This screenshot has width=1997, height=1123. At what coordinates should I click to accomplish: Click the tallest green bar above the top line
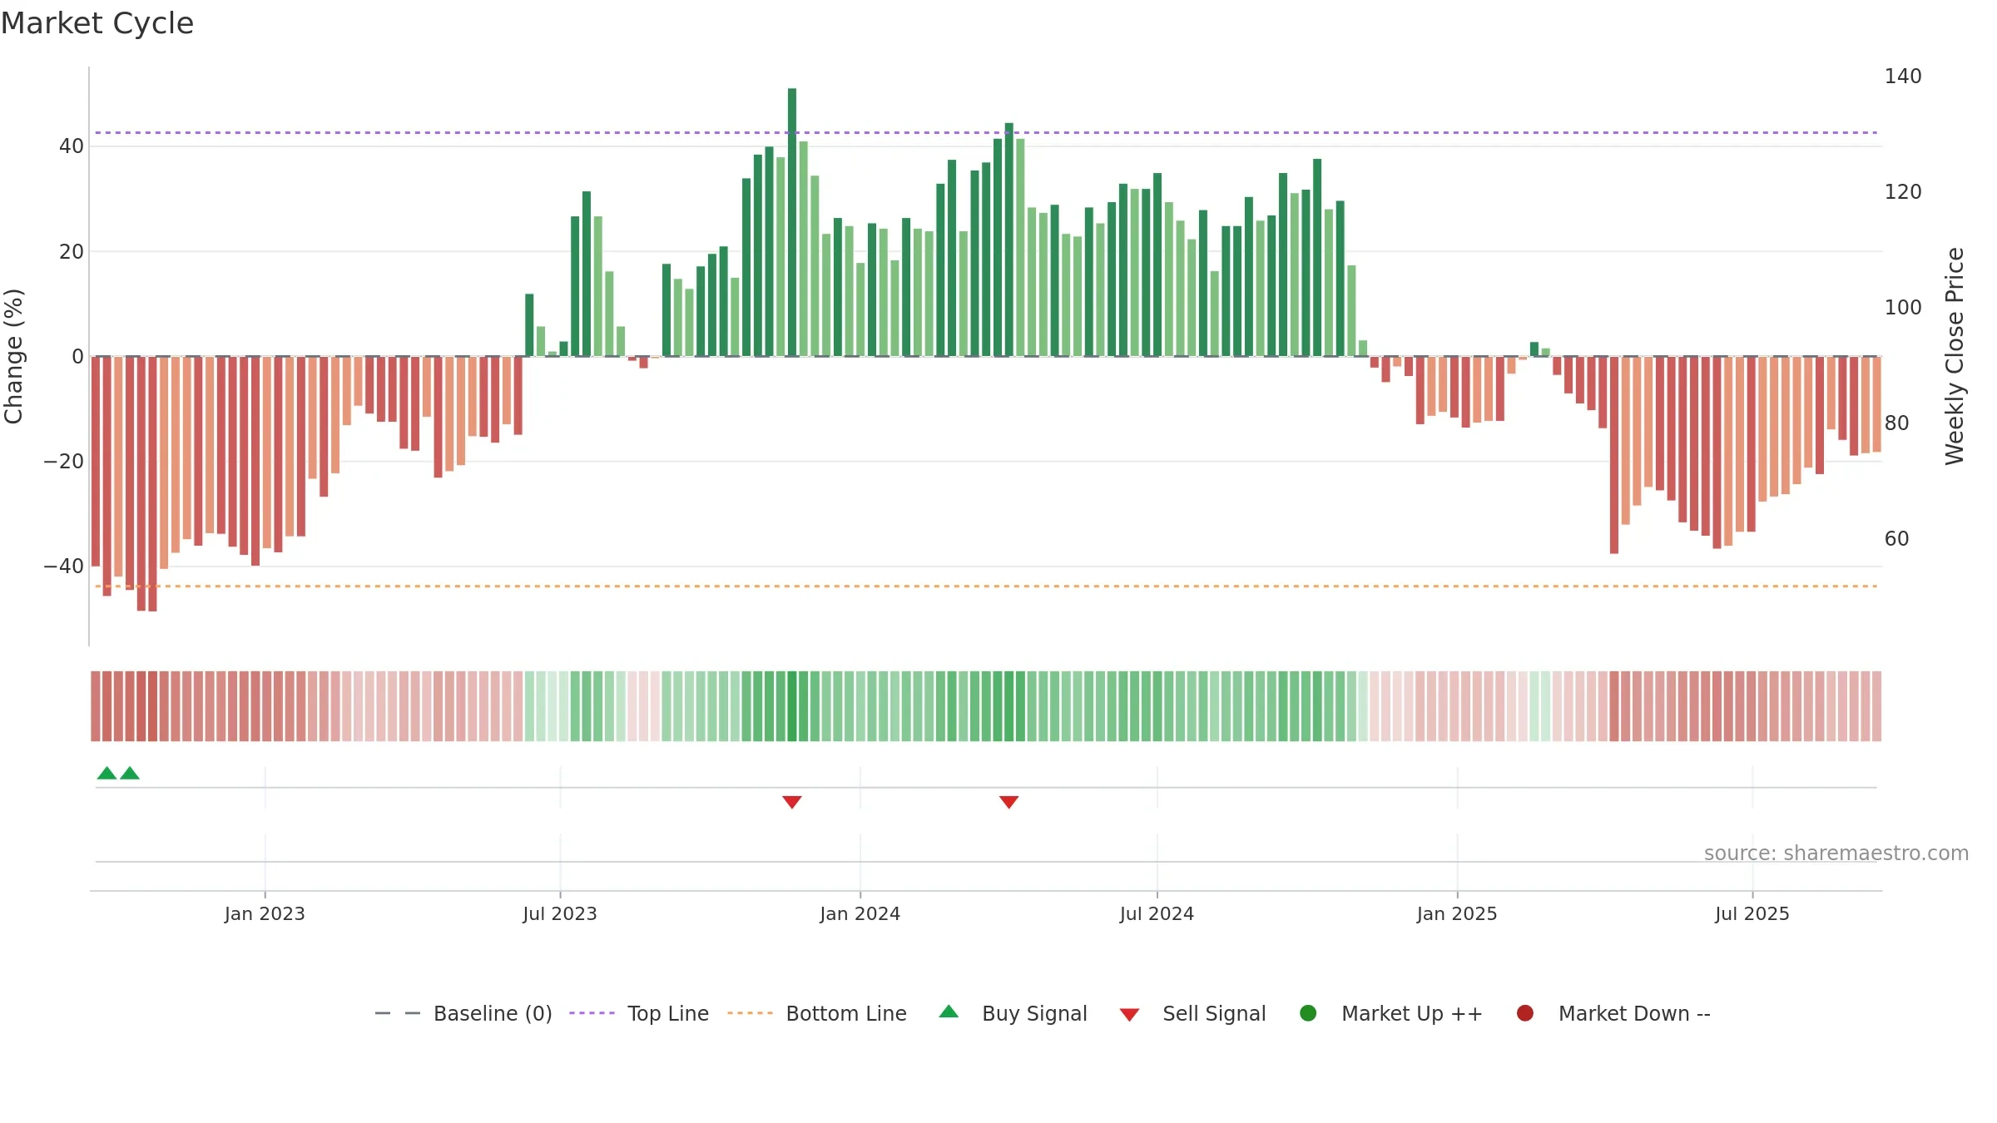coord(792,222)
